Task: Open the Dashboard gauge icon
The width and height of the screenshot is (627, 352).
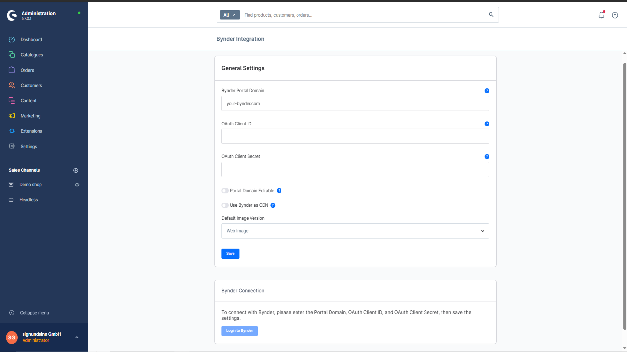Action: 12,40
